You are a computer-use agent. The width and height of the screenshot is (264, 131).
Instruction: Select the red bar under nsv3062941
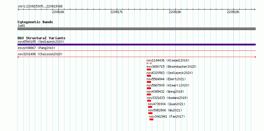point(151,119)
